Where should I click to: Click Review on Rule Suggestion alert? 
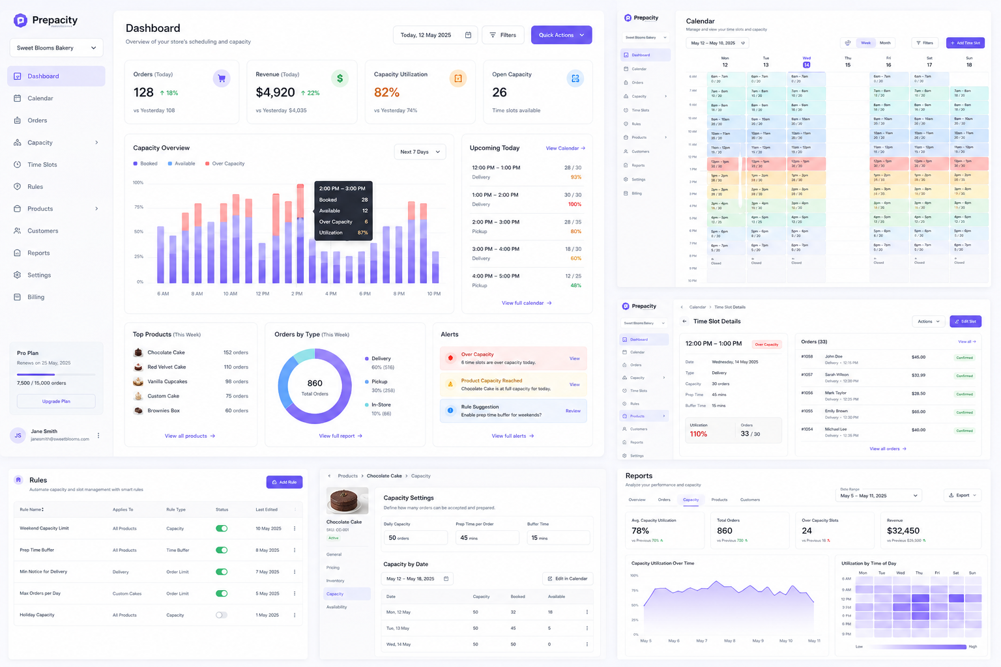573,411
